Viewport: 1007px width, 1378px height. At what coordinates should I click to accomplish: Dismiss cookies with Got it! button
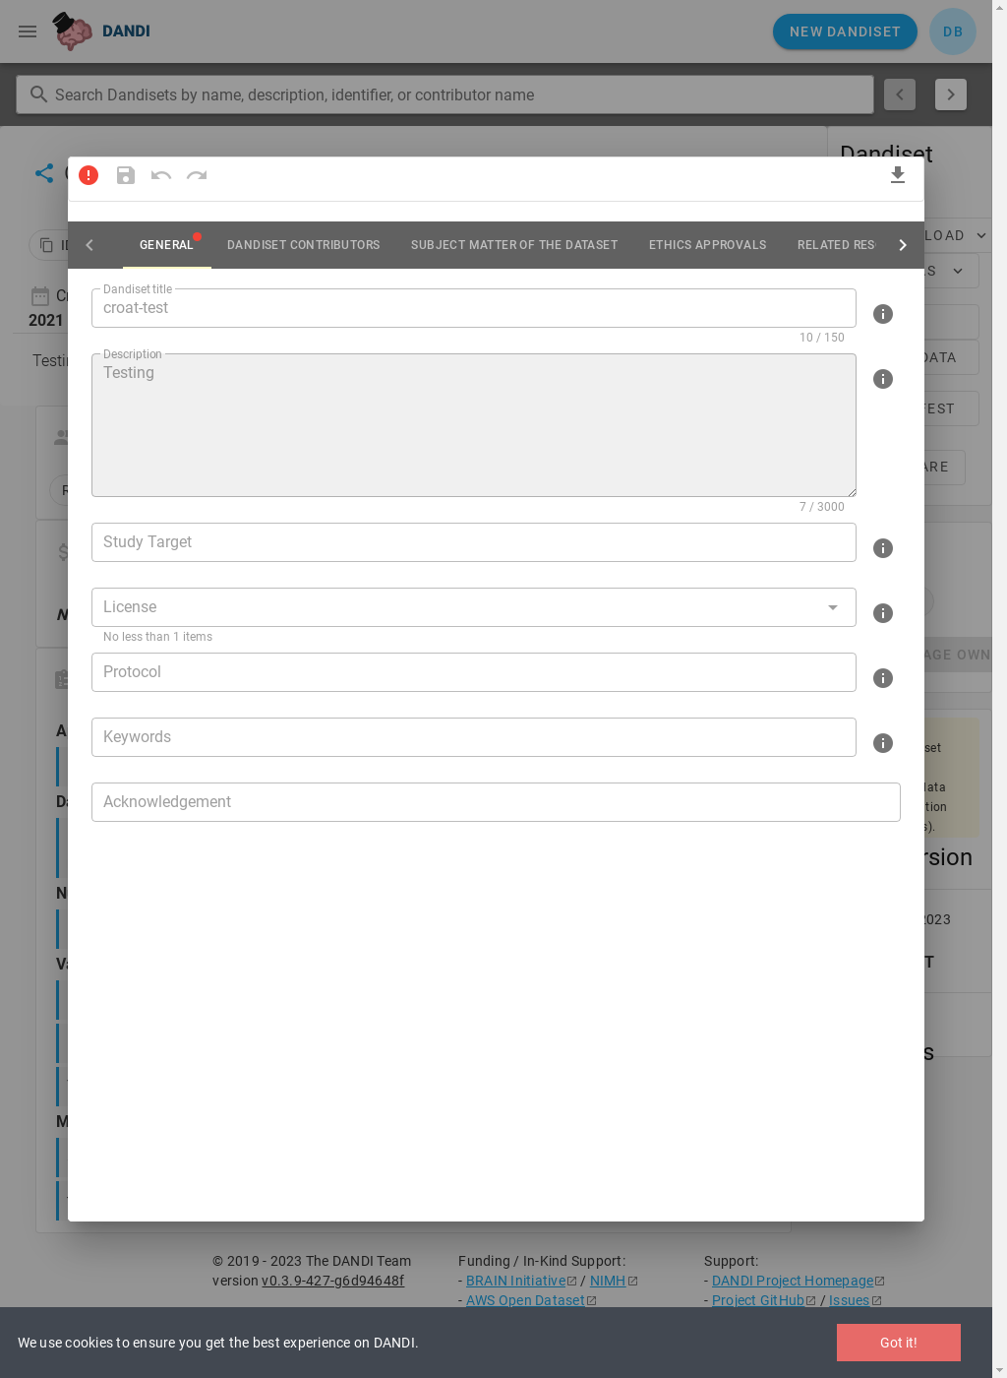pos(899,1343)
